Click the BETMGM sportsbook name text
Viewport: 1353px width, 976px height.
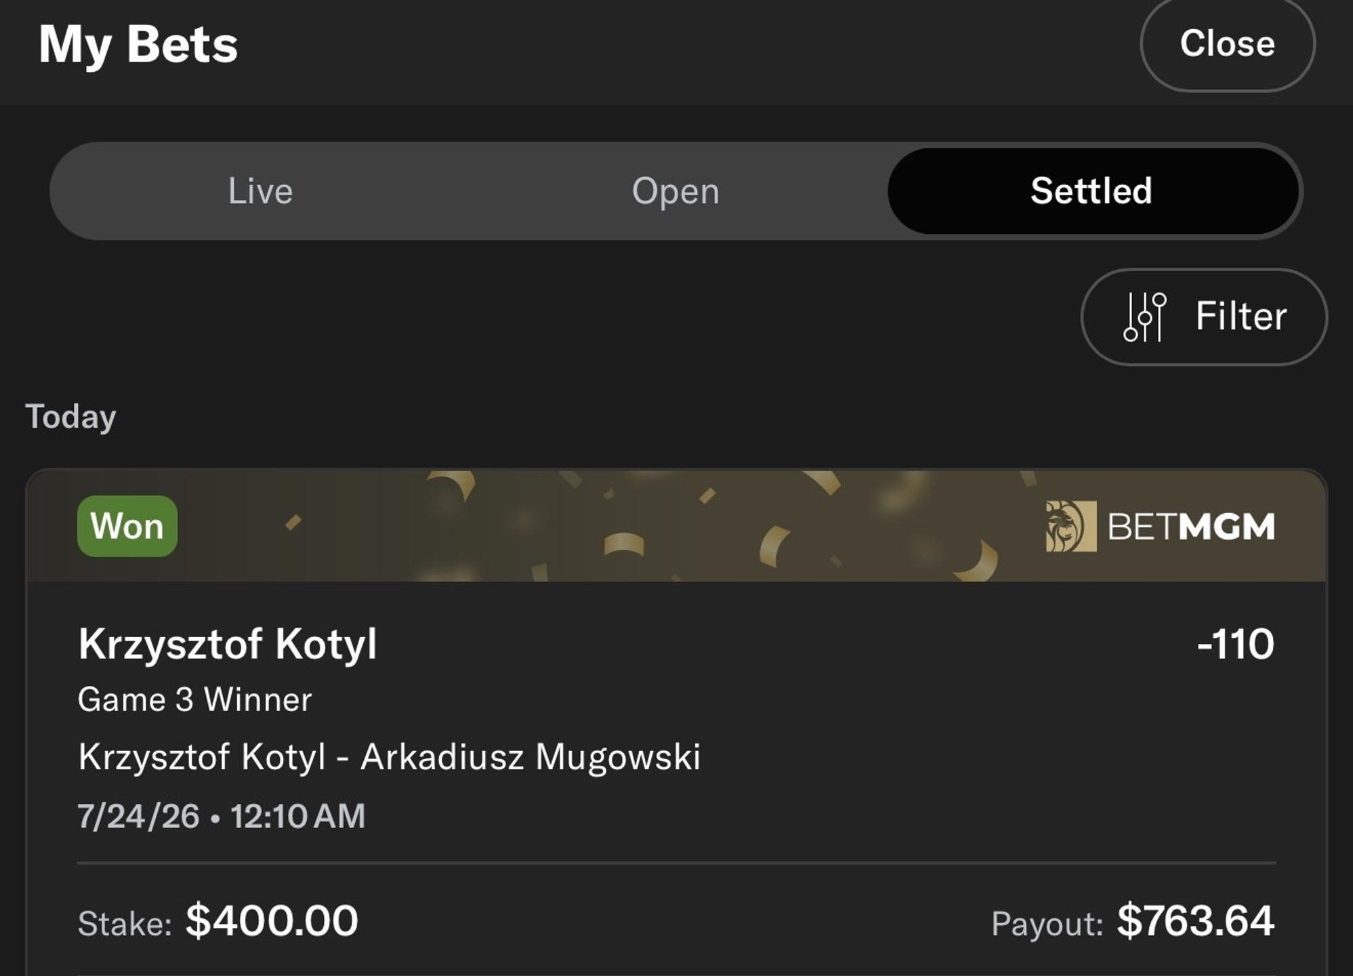1191,527
